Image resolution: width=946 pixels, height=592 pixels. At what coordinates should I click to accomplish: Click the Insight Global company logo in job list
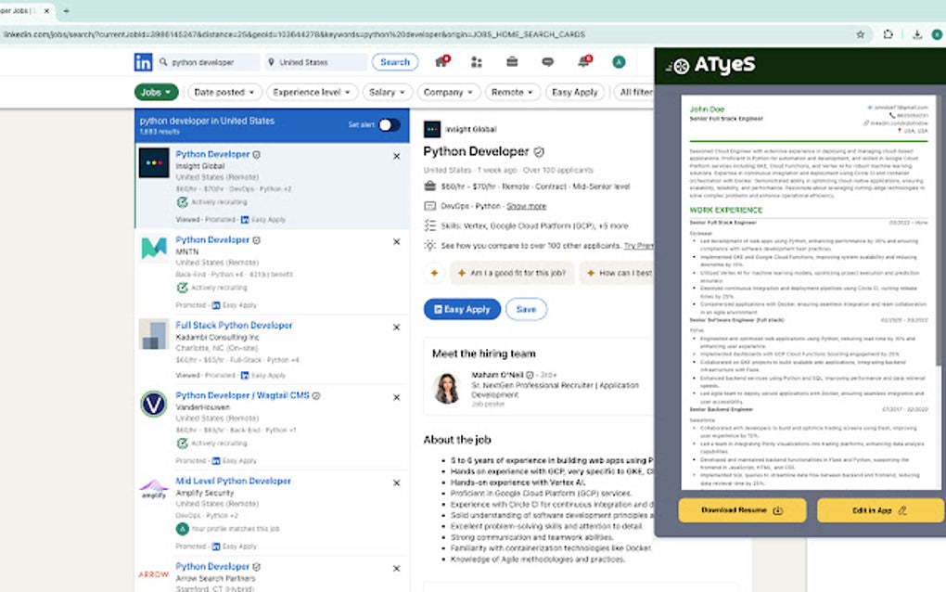(154, 163)
